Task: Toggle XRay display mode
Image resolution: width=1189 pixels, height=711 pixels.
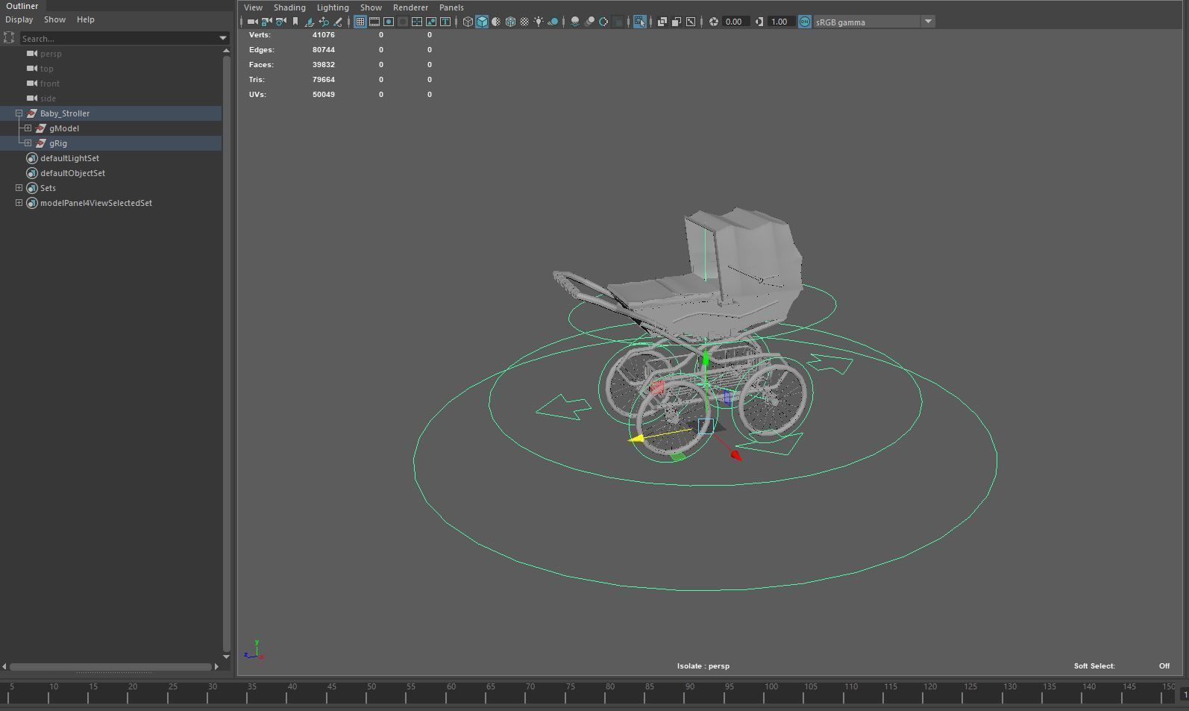Action: (x=662, y=22)
